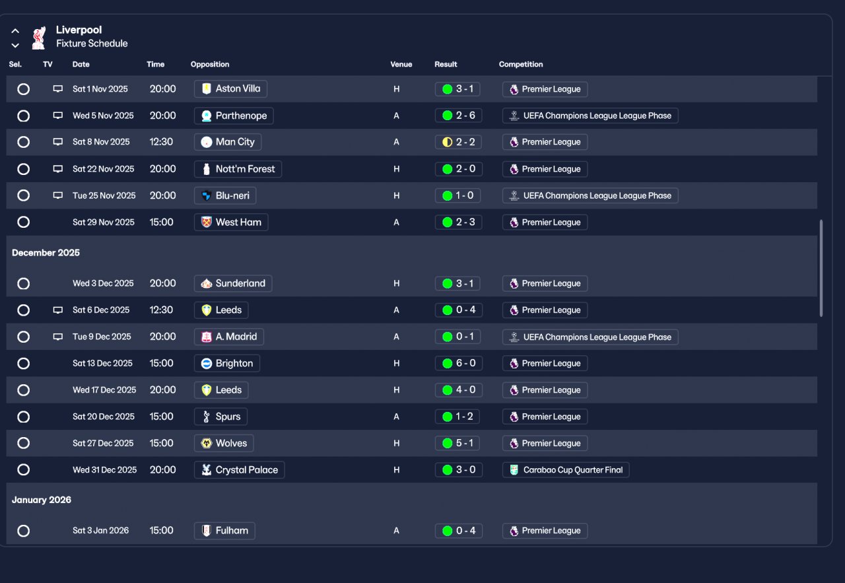
Task: Click the up chevron beside Liverpool crest
Action: click(15, 31)
